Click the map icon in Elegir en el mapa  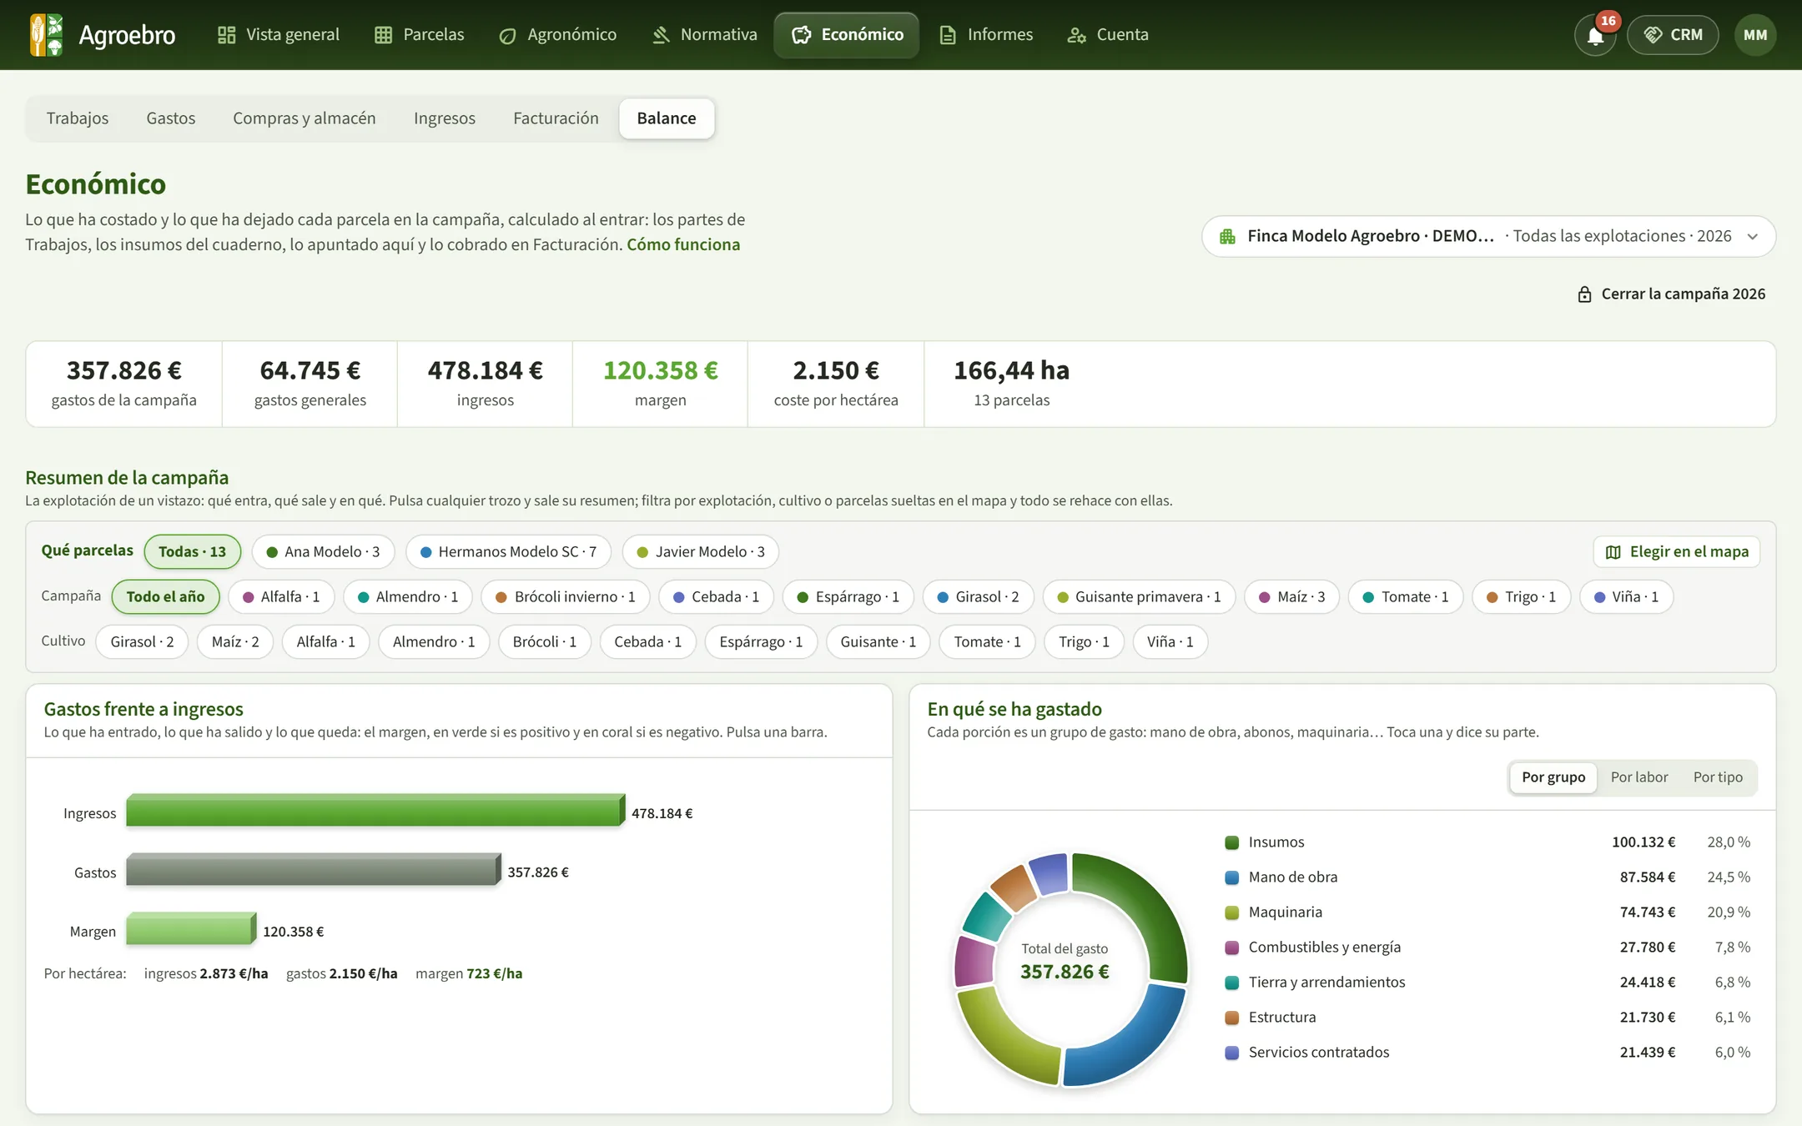click(1613, 552)
